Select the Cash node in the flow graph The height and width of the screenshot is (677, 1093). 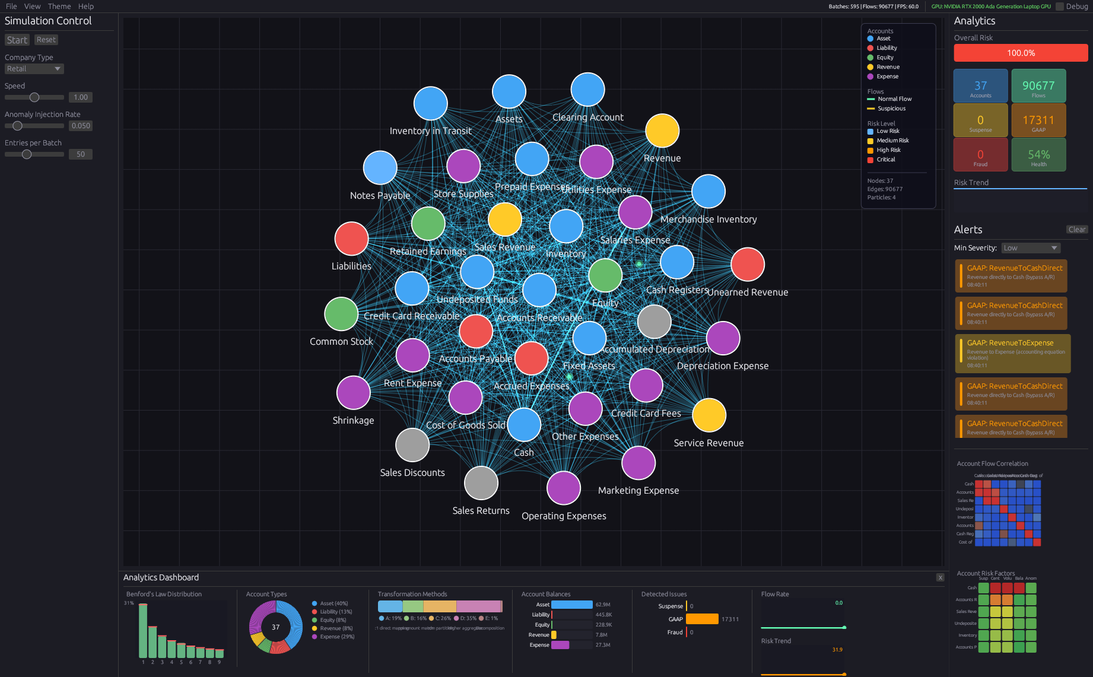tap(523, 425)
